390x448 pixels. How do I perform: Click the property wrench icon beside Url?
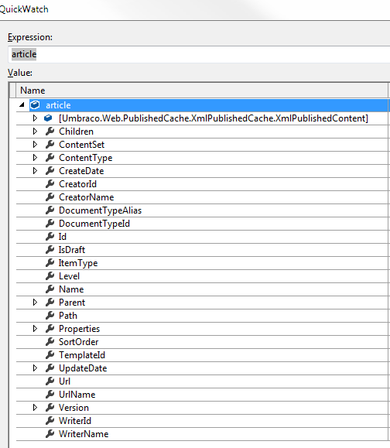coord(50,381)
